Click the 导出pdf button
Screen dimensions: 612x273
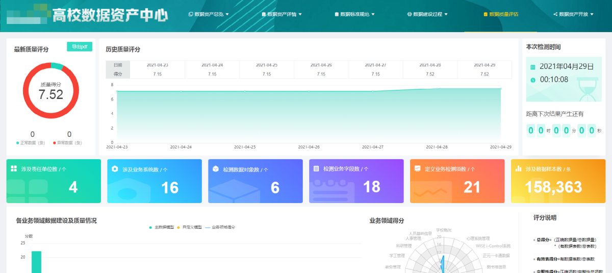[x=80, y=46]
